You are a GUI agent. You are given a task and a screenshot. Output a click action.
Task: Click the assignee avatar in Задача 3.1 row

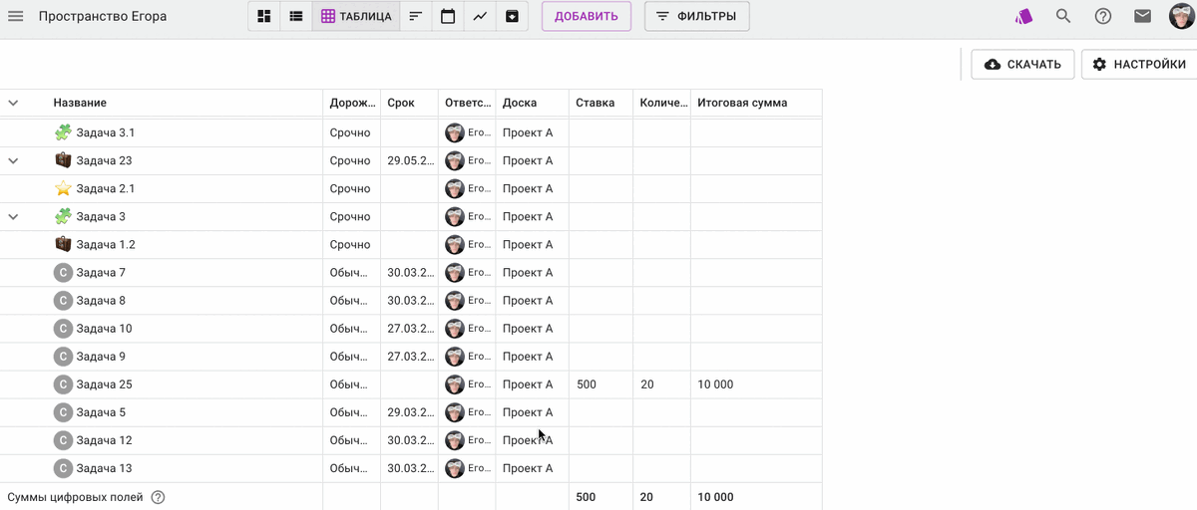pos(455,132)
